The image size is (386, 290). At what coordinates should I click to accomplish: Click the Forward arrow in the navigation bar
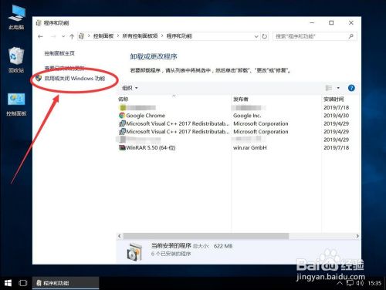(x=53, y=36)
